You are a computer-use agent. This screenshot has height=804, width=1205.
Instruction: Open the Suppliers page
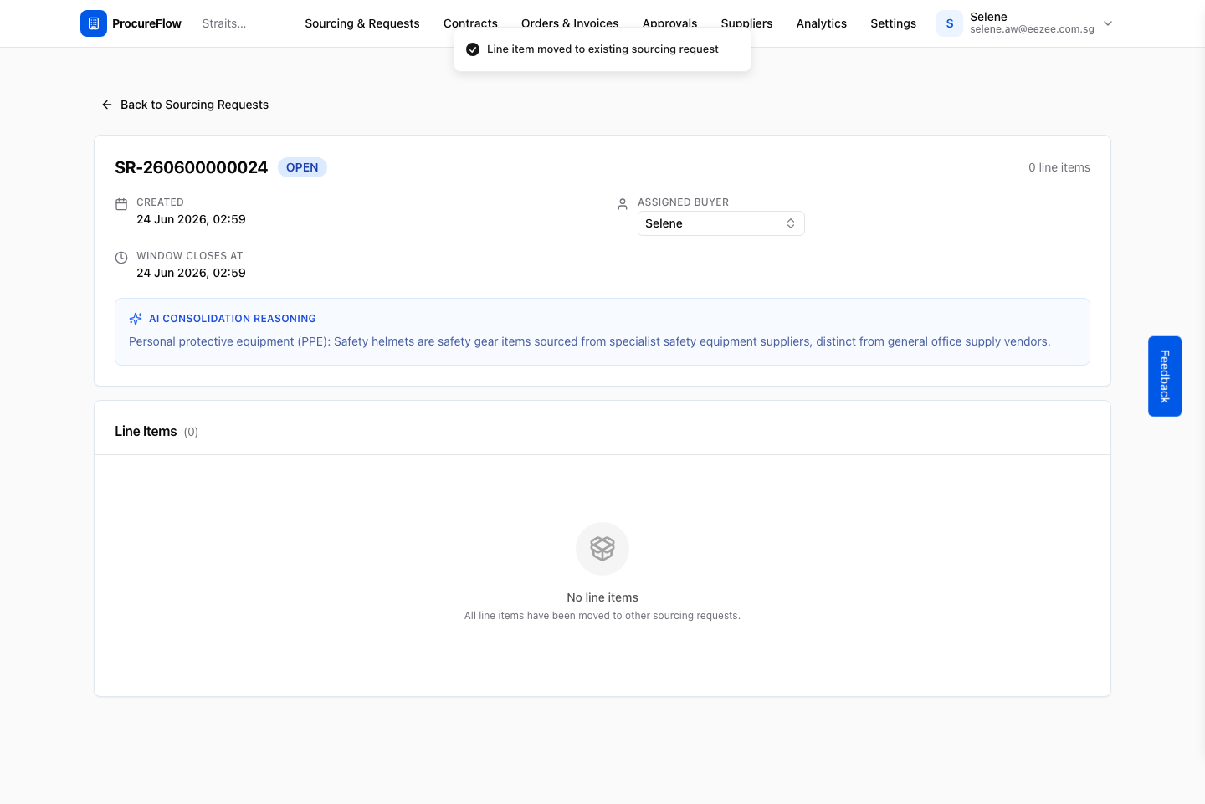pyautogui.click(x=747, y=23)
